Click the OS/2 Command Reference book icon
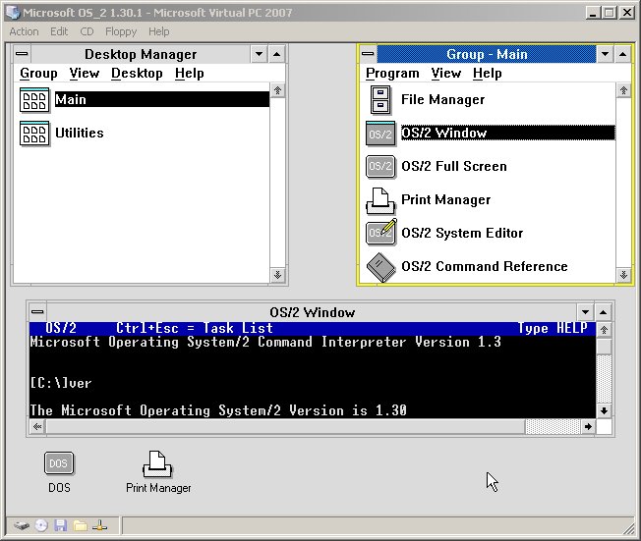This screenshot has width=641, height=541. coord(381,267)
